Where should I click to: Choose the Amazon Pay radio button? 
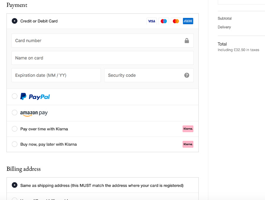pos(15,112)
